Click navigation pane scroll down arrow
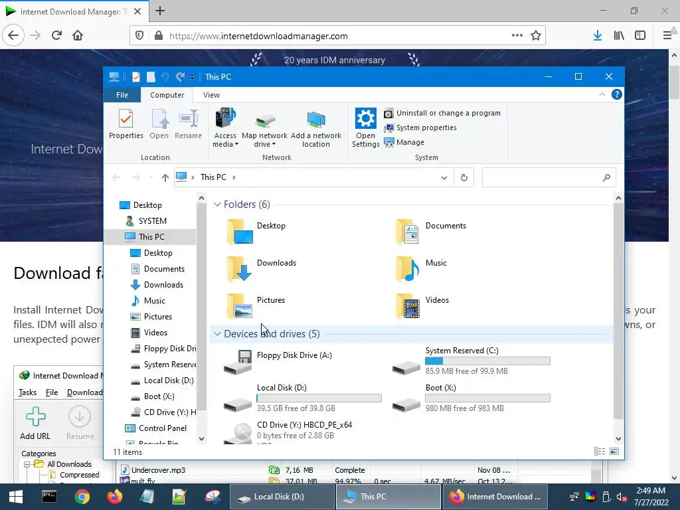Image resolution: width=680 pixels, height=510 pixels. point(201,438)
